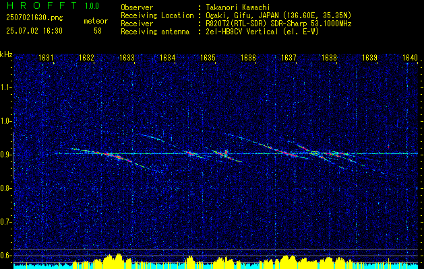Click the H R O F F T title

[x=41, y=5]
